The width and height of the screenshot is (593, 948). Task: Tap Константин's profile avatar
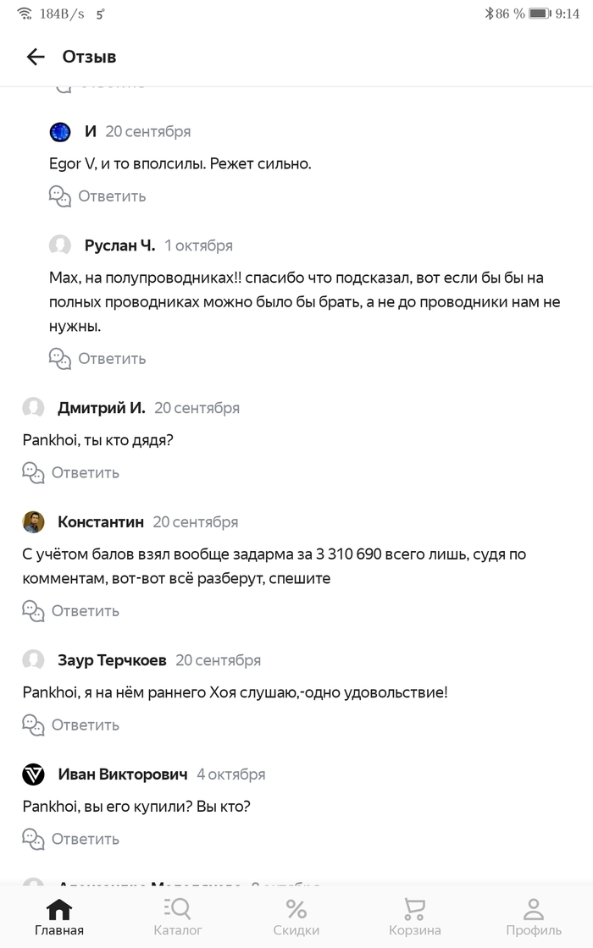[x=33, y=522]
